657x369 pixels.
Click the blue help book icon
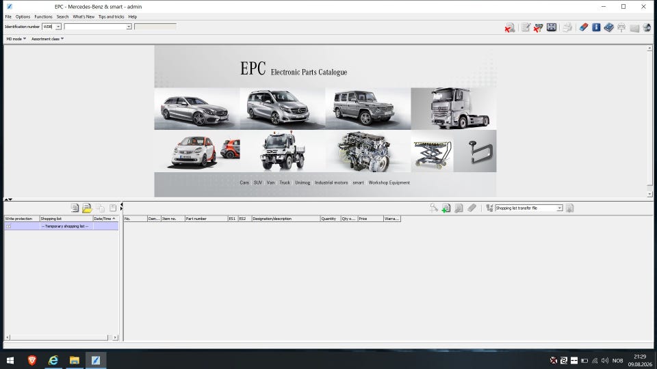pos(609,27)
